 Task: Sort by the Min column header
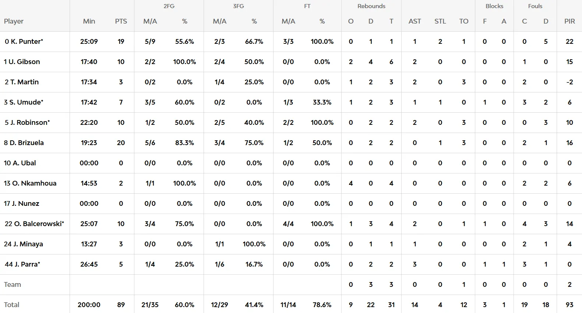click(89, 21)
